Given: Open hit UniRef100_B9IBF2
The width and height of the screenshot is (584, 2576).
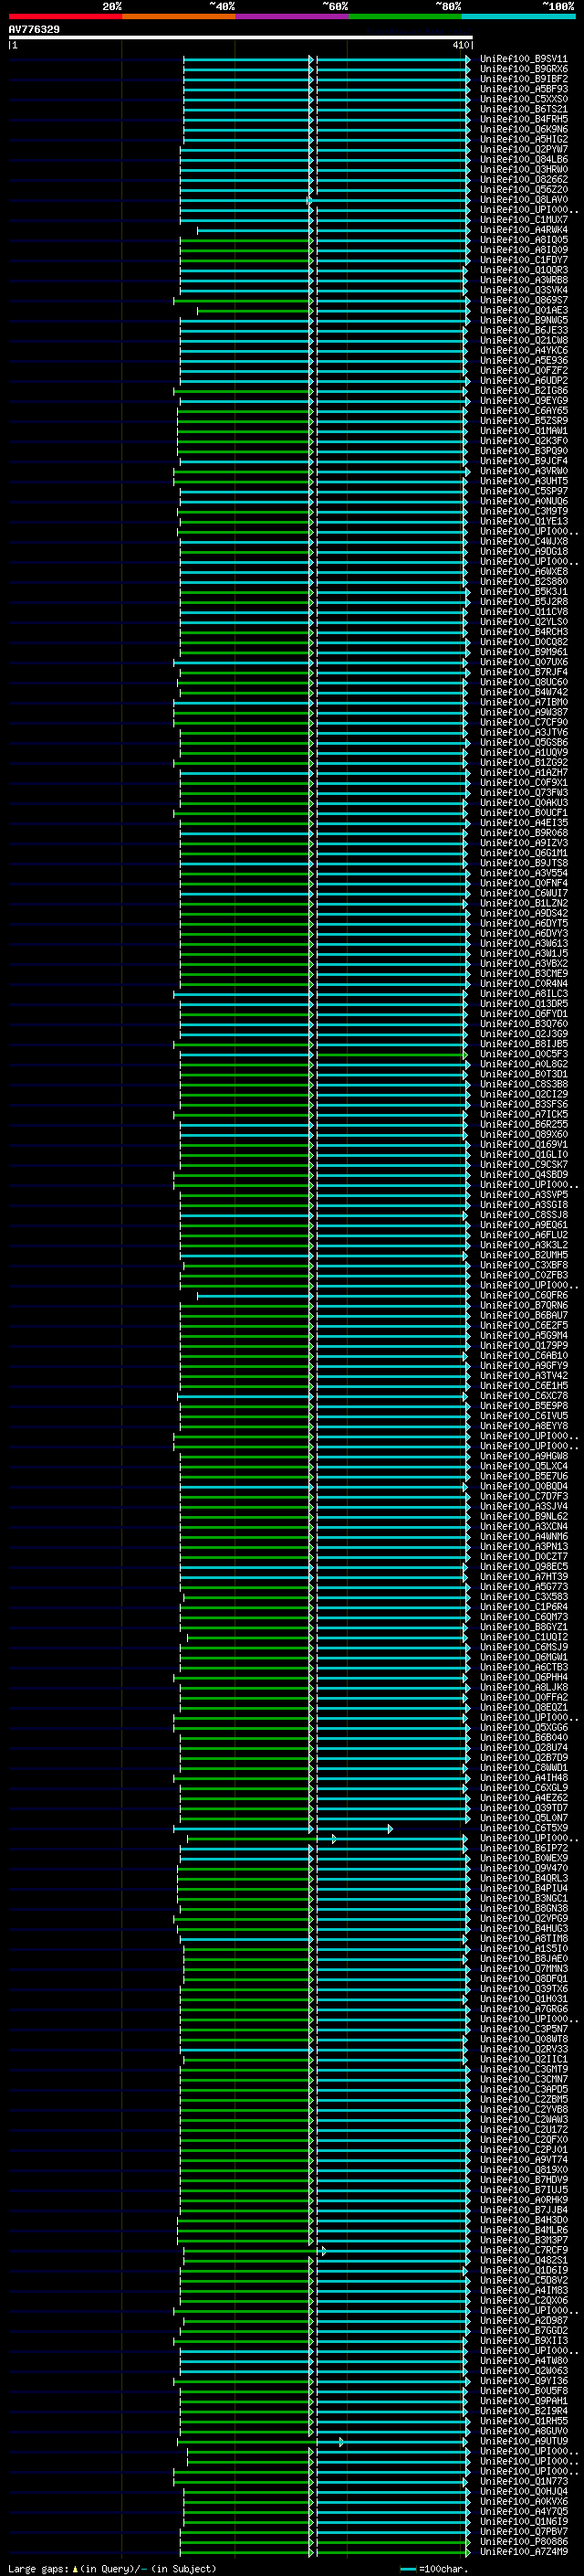Looking at the screenshot, I should pyautogui.click(x=524, y=79).
